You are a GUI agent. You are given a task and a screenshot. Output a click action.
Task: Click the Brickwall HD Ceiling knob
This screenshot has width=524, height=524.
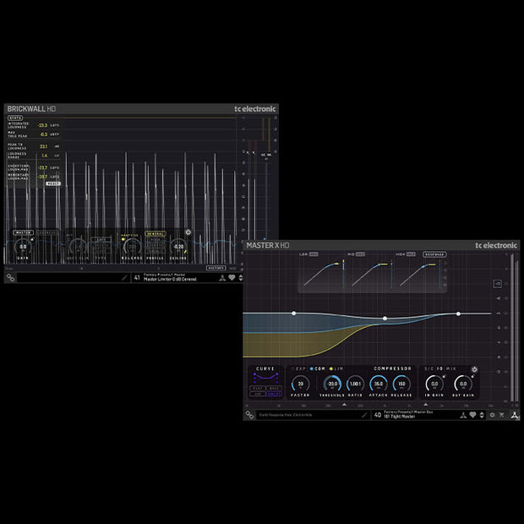[178, 247]
